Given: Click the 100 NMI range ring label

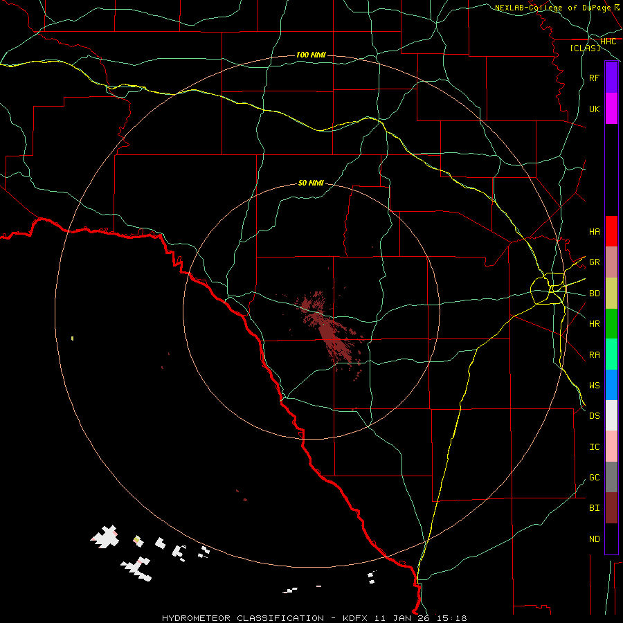Looking at the screenshot, I should point(311,55).
